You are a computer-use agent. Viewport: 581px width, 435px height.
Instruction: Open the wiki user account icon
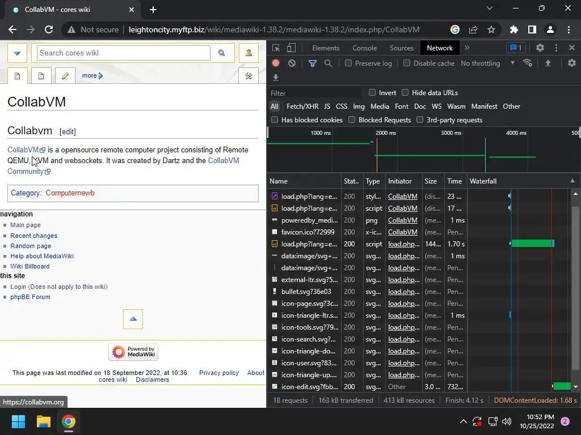tap(249, 53)
